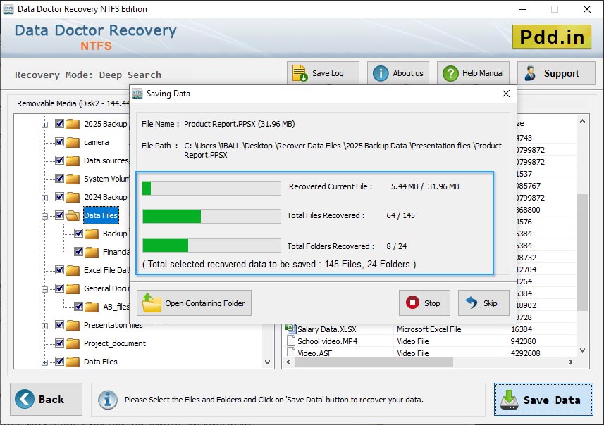Click the Recovered Current File progress bar

point(211,188)
